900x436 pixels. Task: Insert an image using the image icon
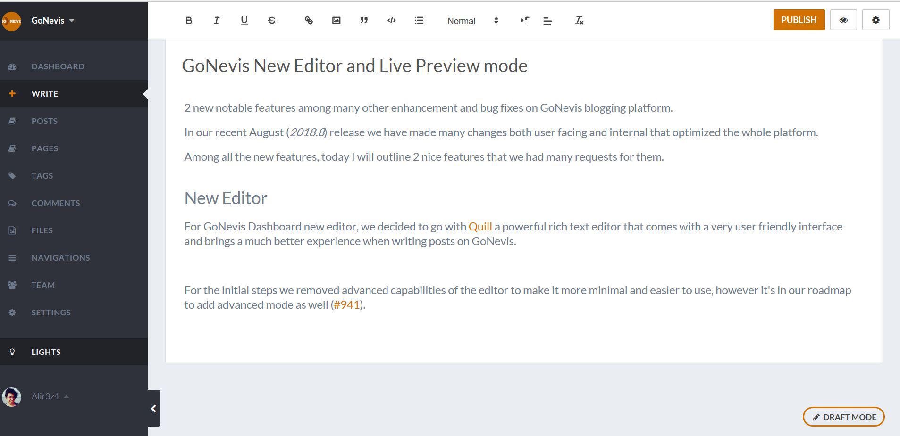click(336, 20)
